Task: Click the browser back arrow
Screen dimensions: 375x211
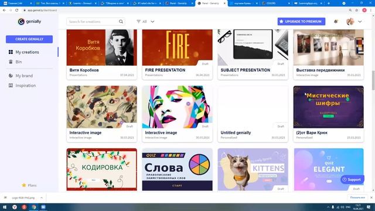Action: pos(4,11)
